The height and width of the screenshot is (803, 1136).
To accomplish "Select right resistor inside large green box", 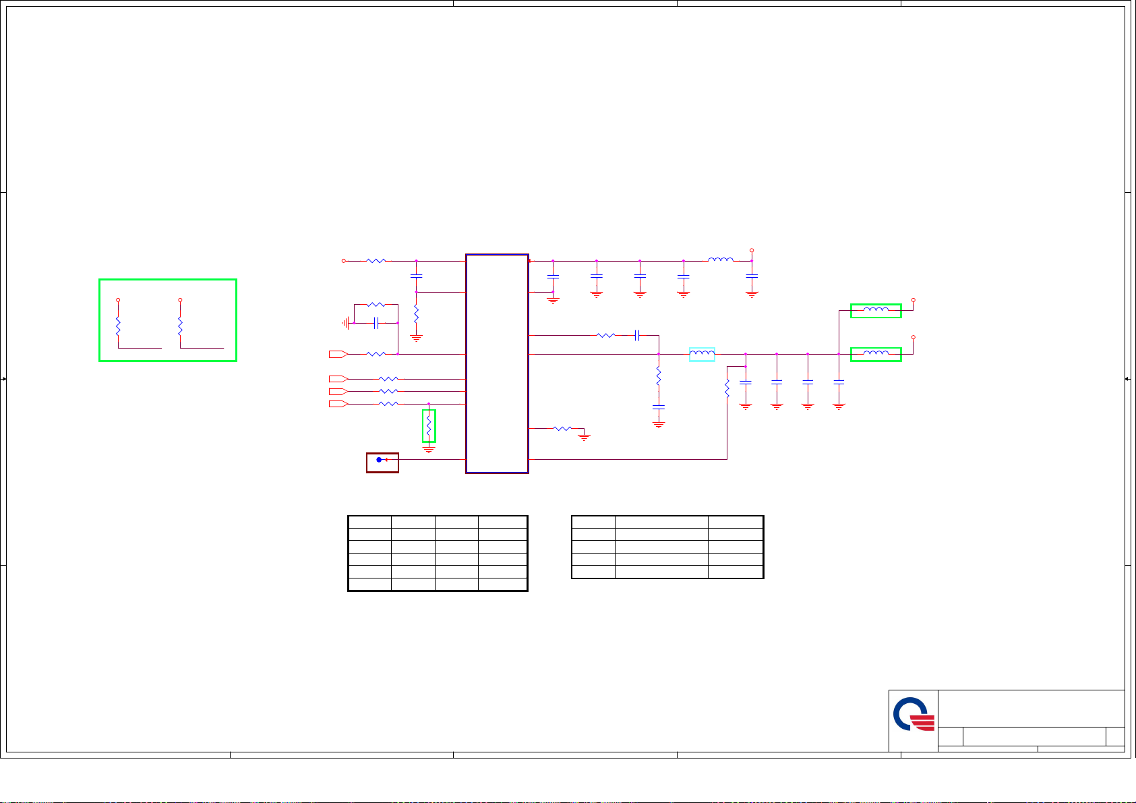I will click(180, 327).
